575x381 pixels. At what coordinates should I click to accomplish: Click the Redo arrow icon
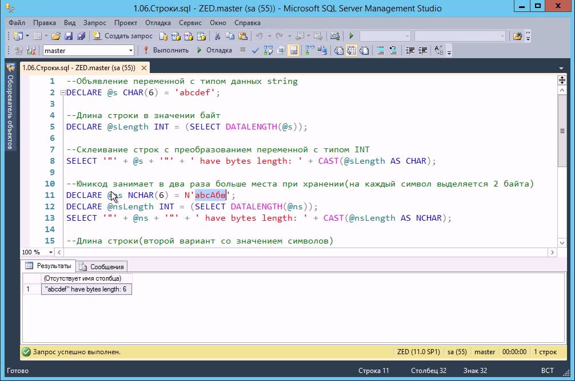[279, 36]
